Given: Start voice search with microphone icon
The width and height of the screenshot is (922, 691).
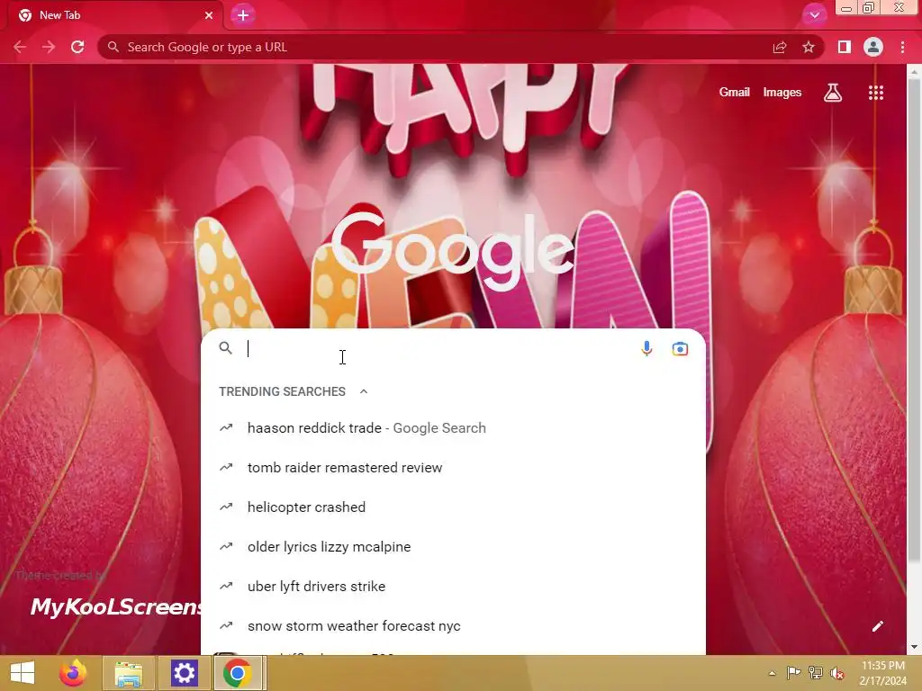Looking at the screenshot, I should click(x=646, y=348).
